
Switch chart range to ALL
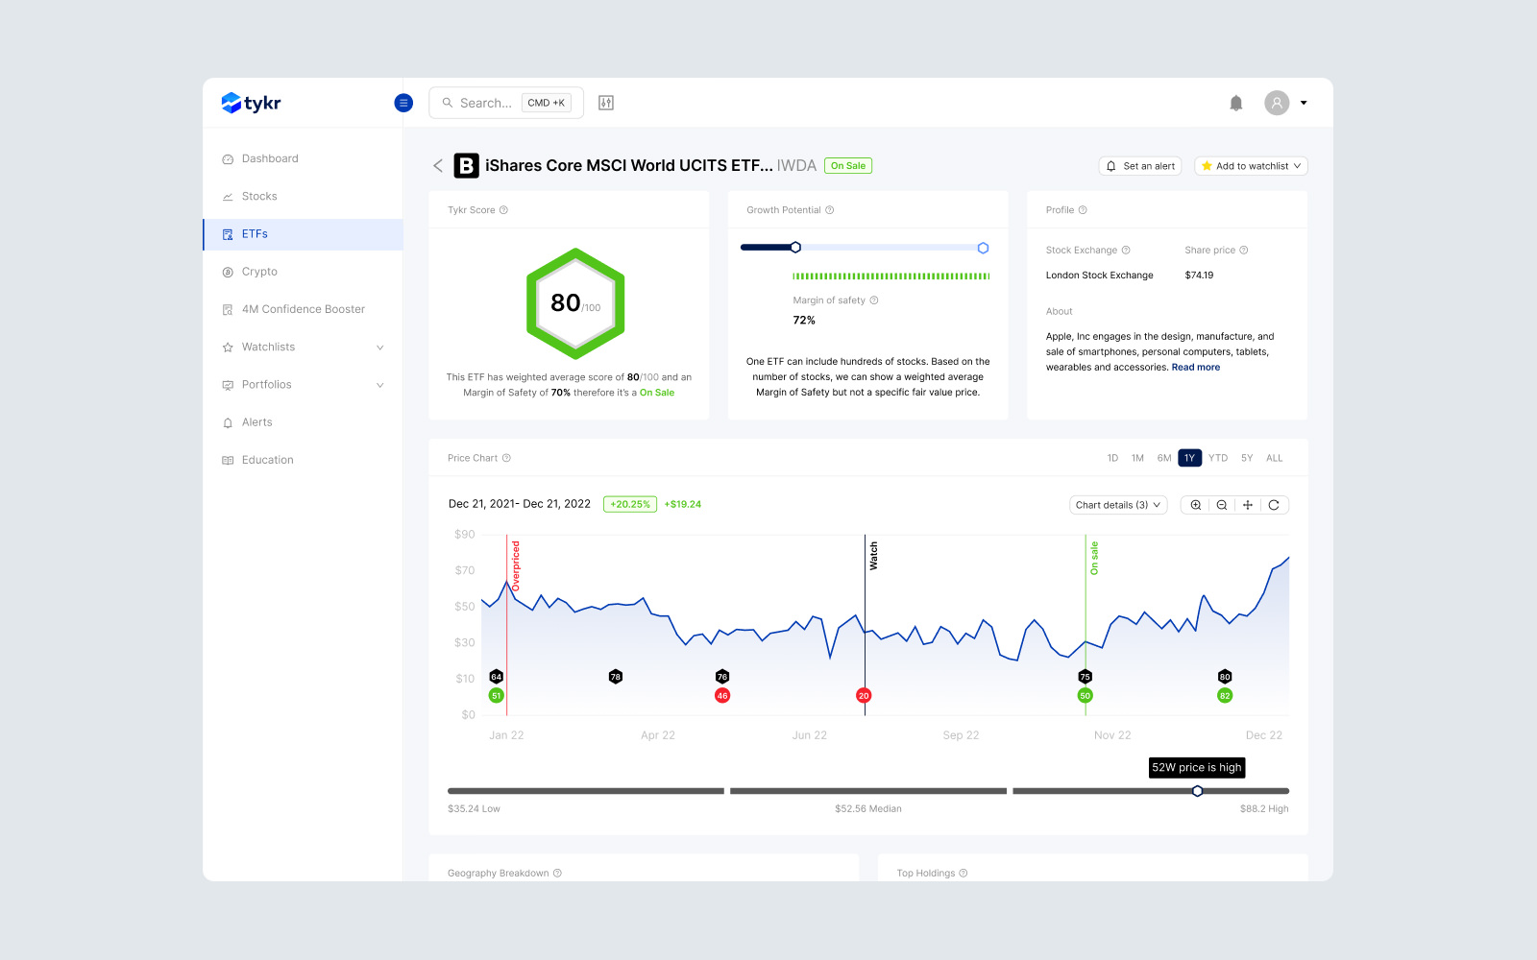coord(1275,458)
